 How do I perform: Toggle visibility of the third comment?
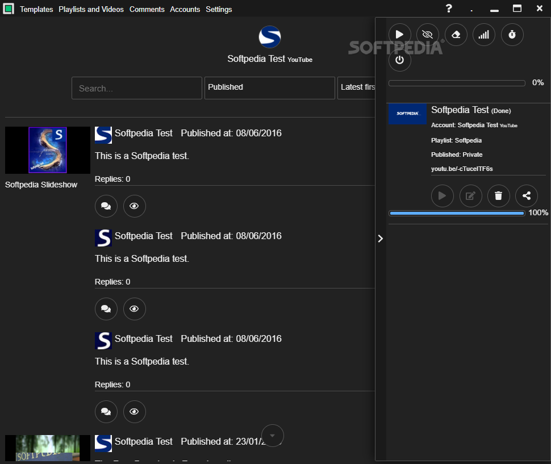134,412
